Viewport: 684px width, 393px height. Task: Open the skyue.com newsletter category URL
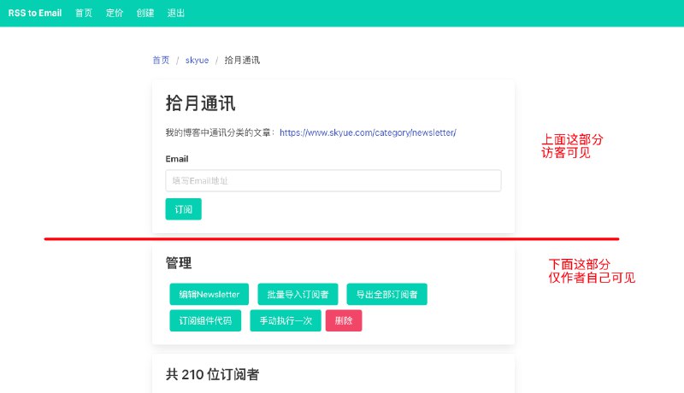[368, 132]
